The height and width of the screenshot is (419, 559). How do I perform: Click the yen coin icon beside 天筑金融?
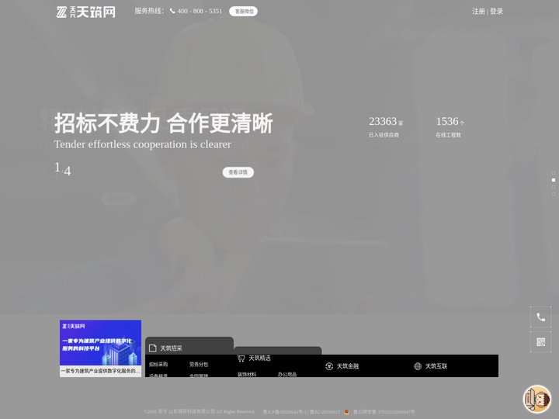329,366
